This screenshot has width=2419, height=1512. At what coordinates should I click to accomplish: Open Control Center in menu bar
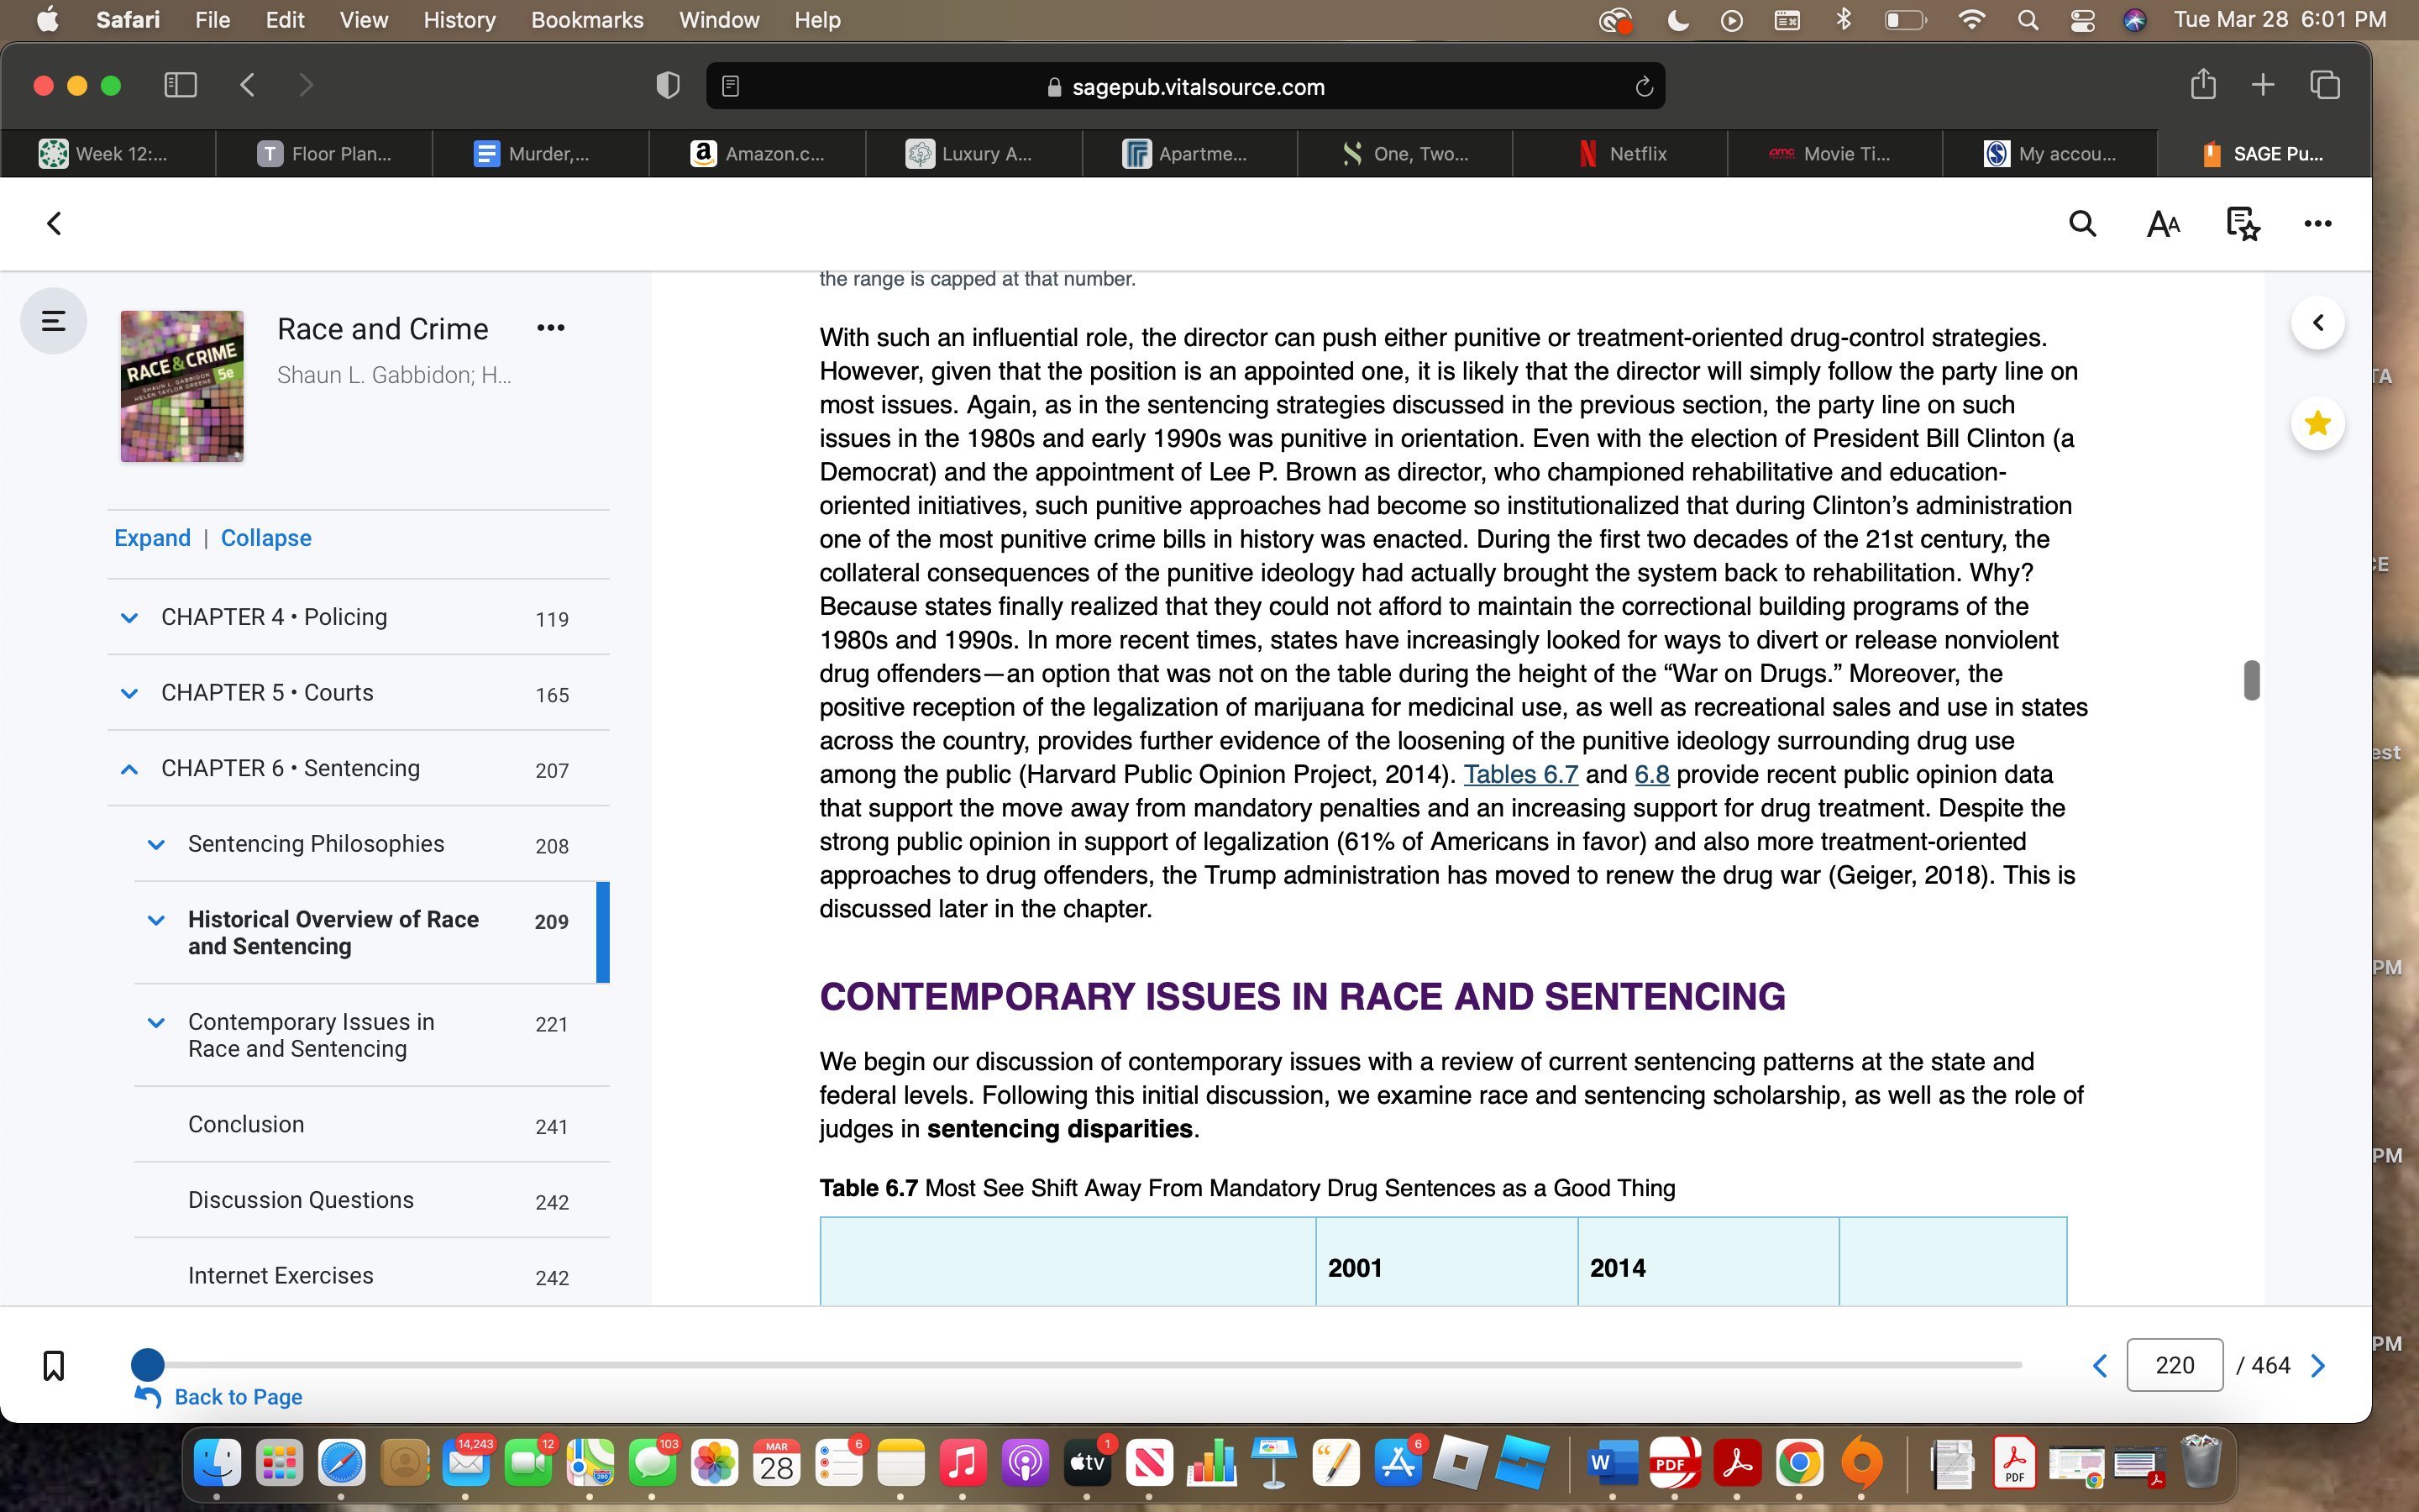click(2082, 20)
